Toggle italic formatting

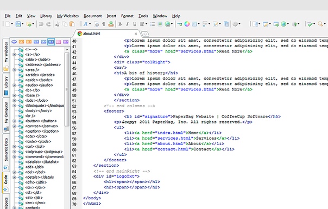click(127, 24)
